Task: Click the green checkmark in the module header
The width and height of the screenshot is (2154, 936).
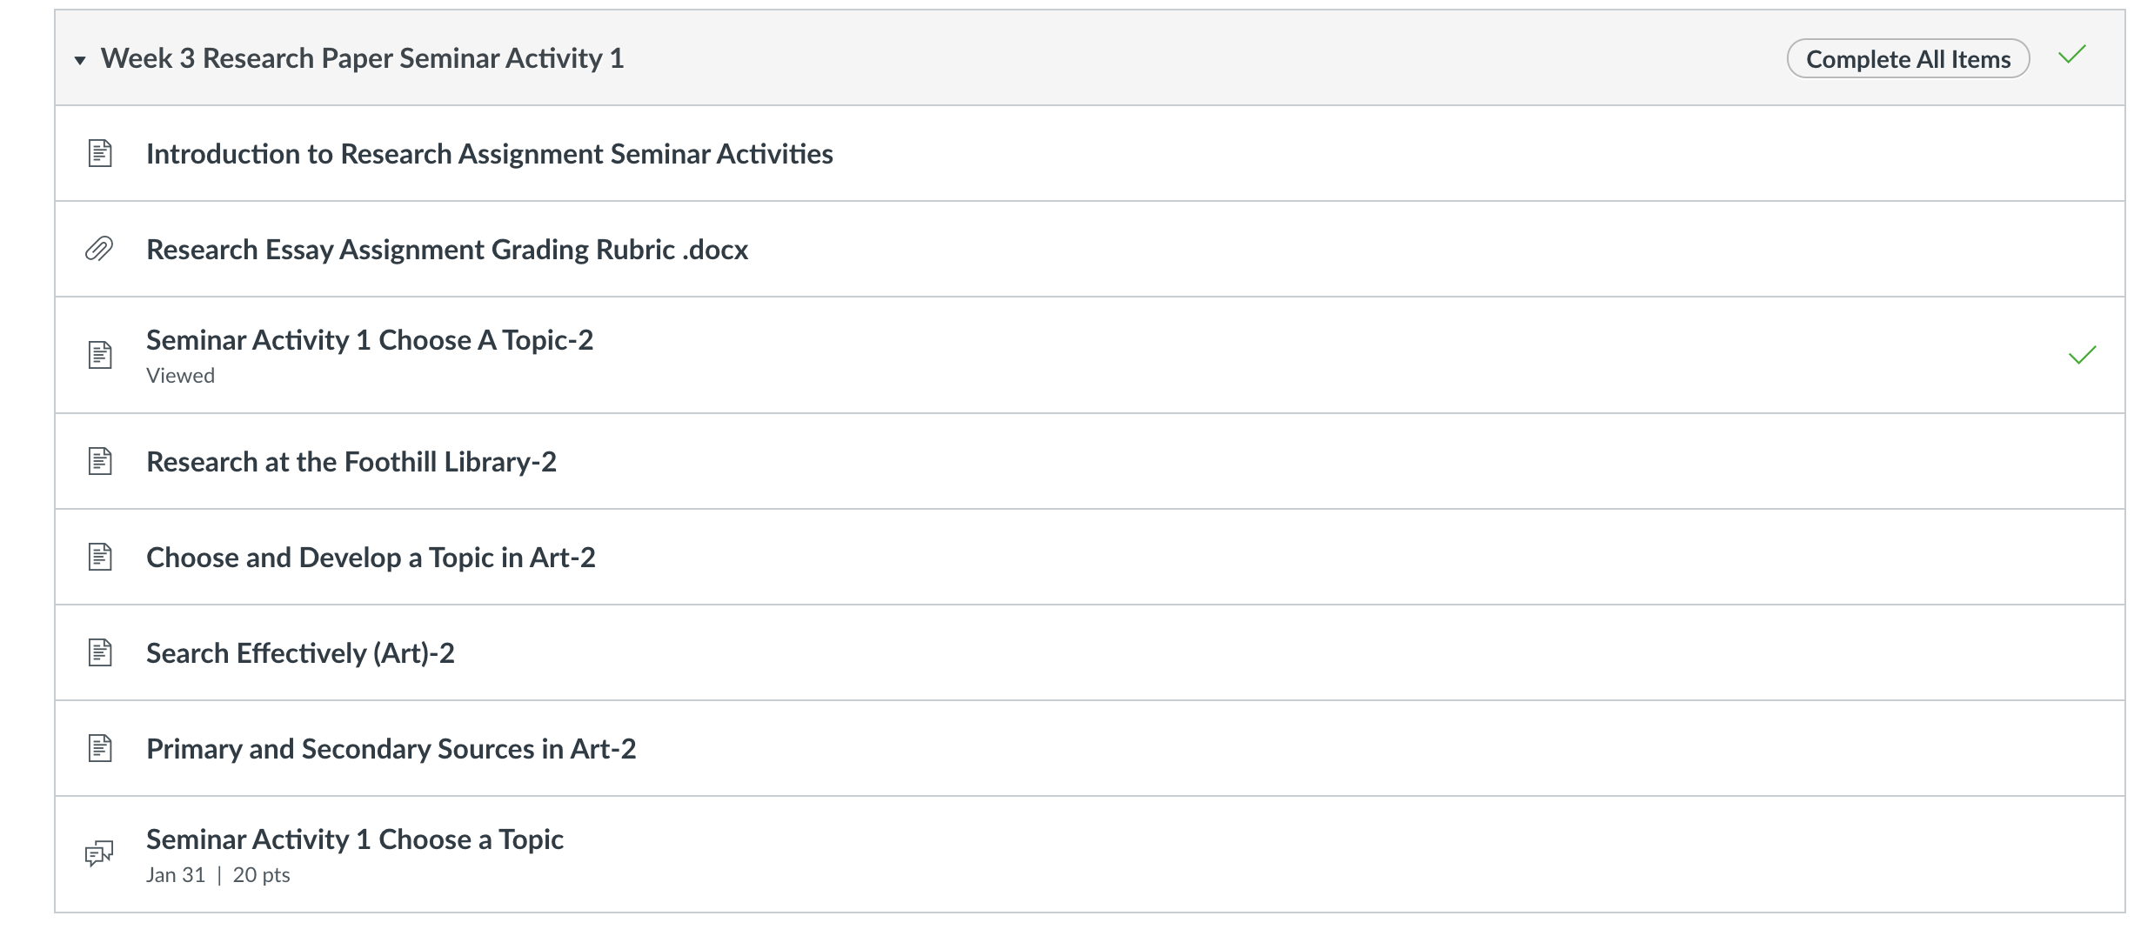Action: [2072, 56]
